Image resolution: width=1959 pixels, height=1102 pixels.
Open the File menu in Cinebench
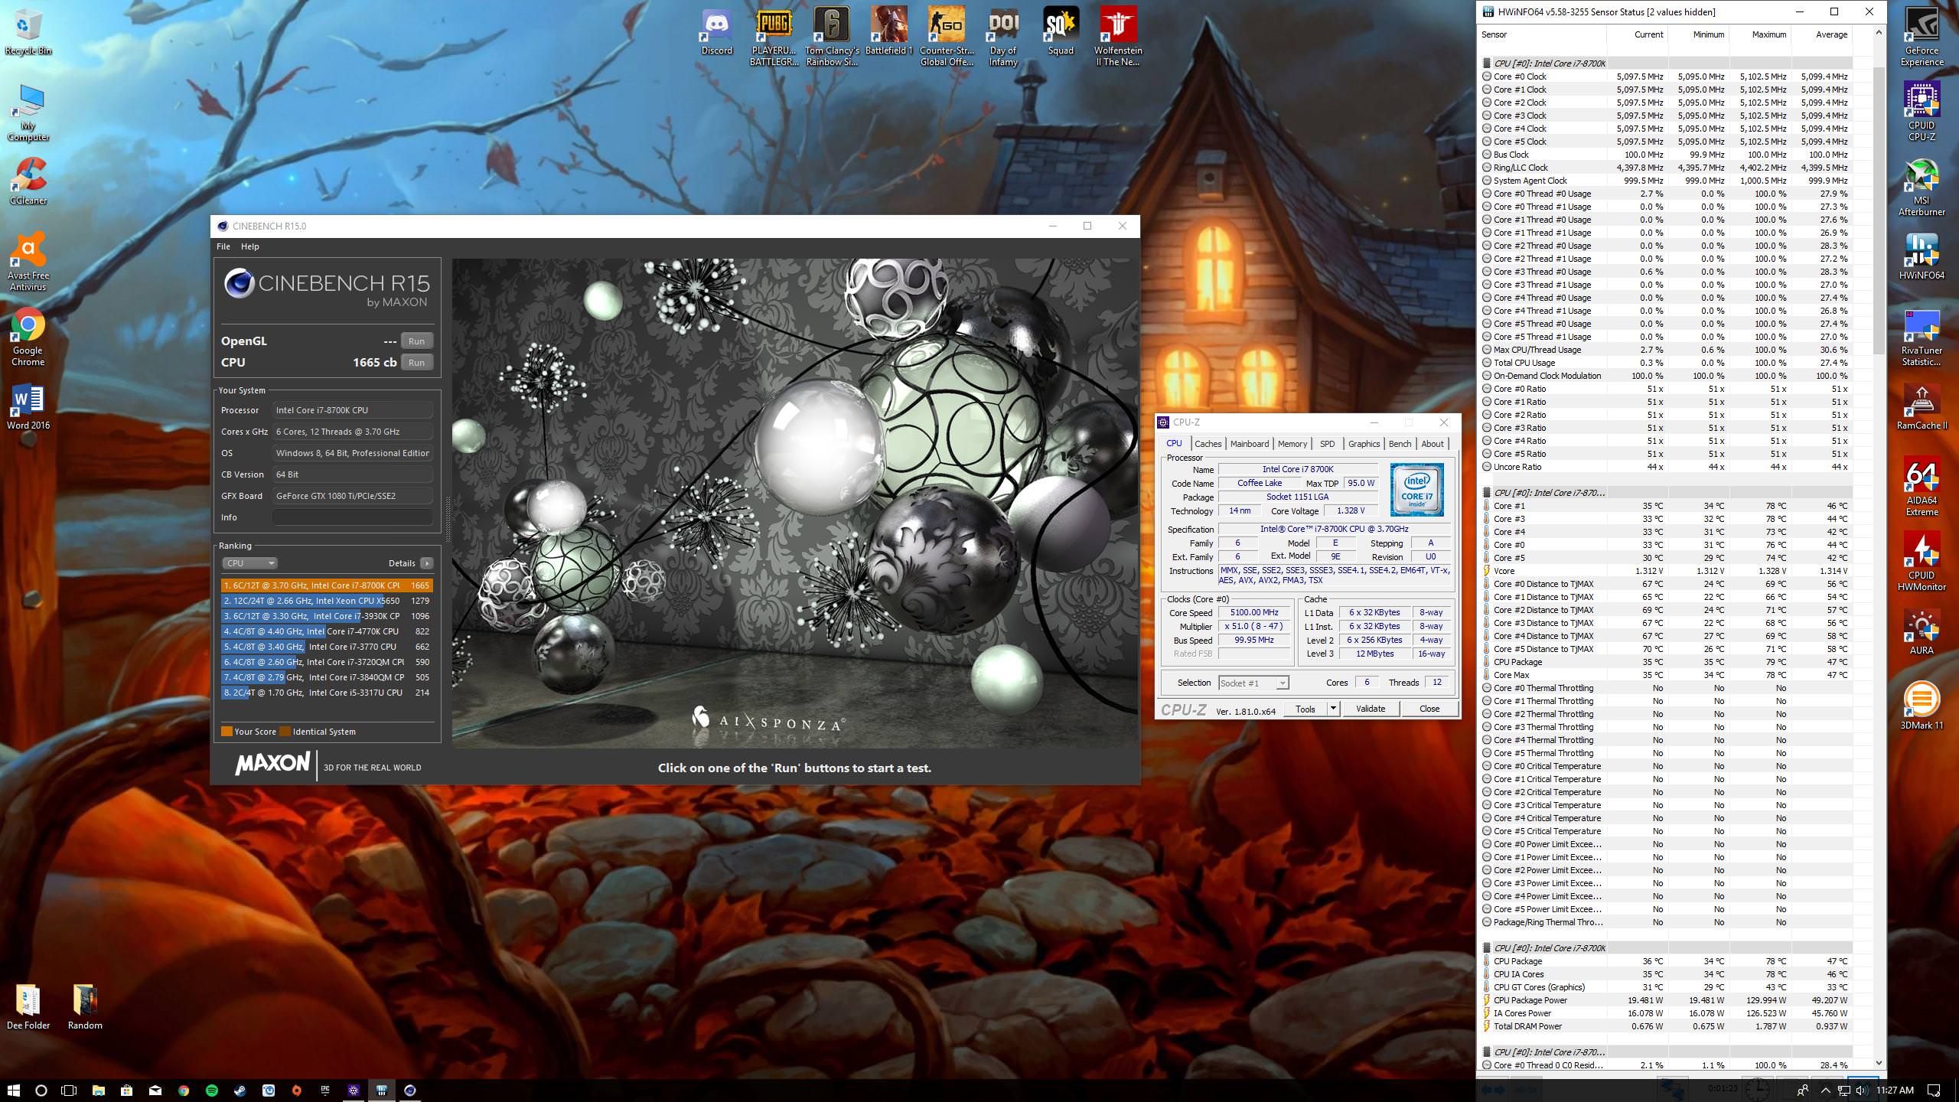223,246
